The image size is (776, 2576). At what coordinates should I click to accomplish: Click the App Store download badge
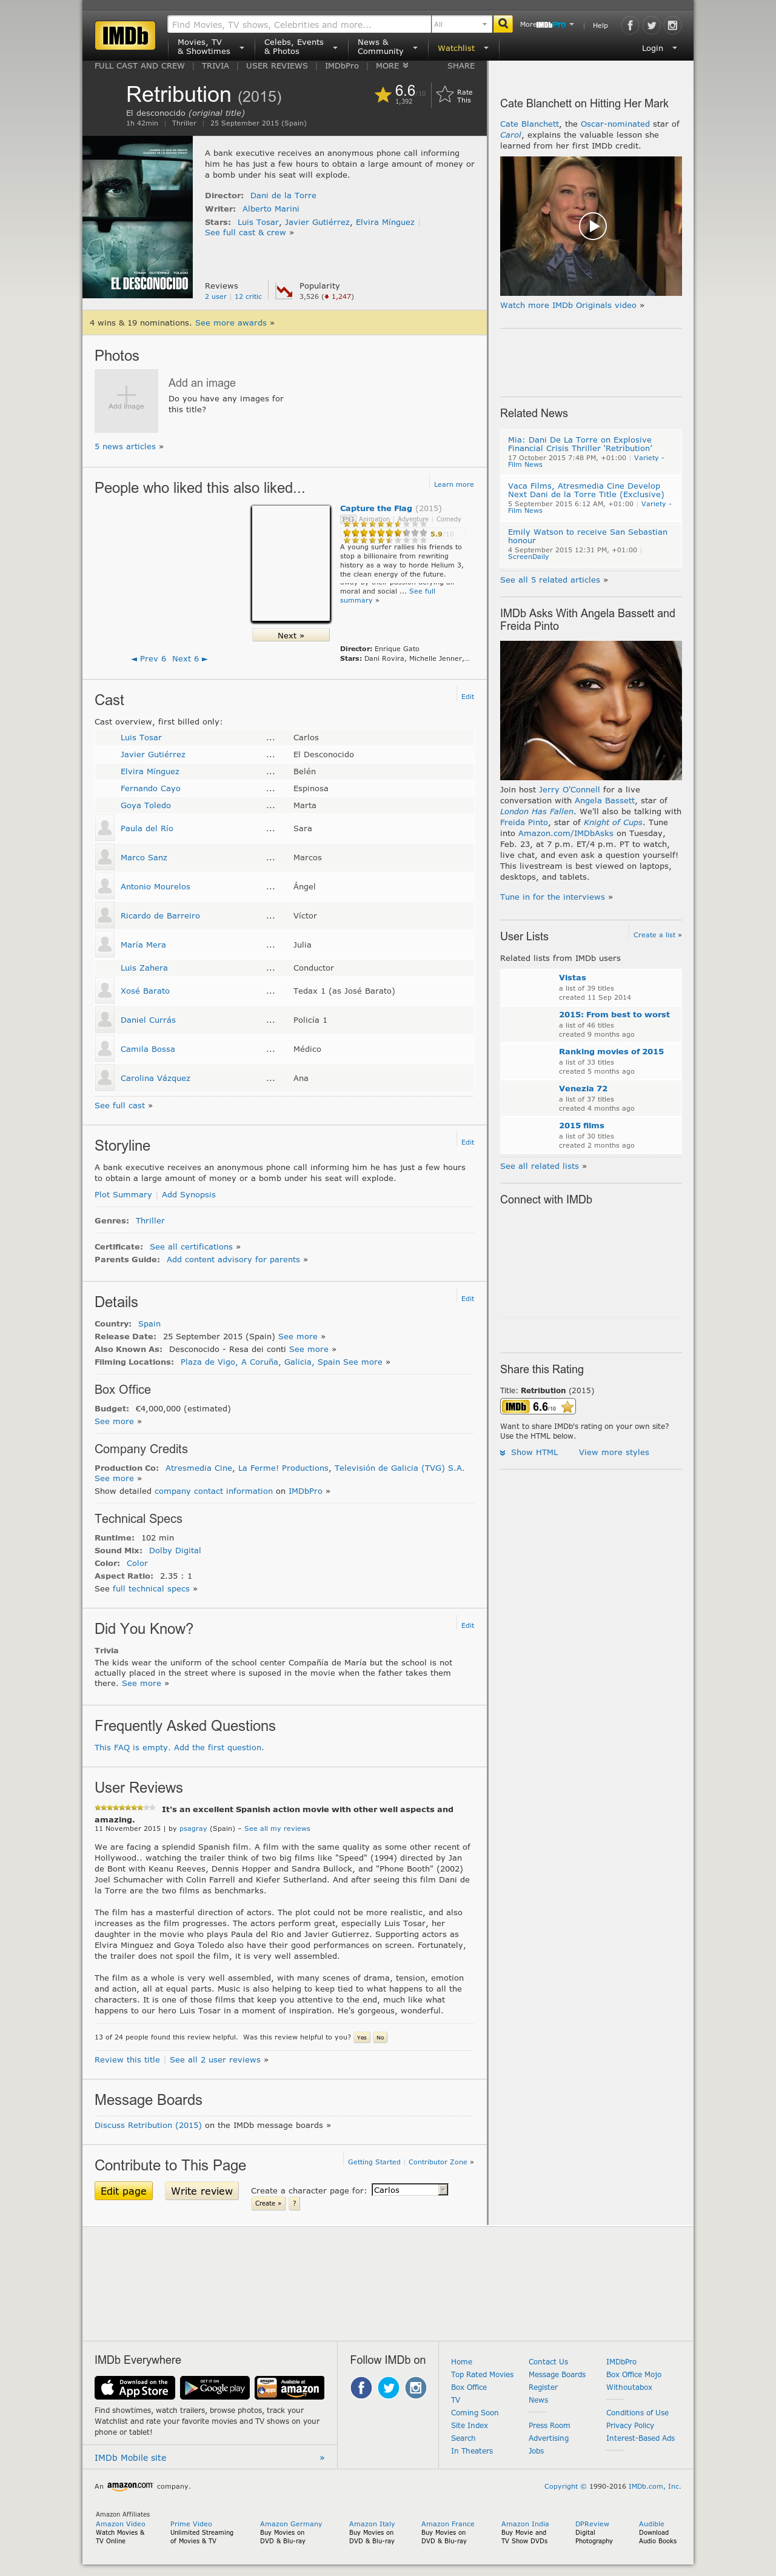click(135, 2388)
